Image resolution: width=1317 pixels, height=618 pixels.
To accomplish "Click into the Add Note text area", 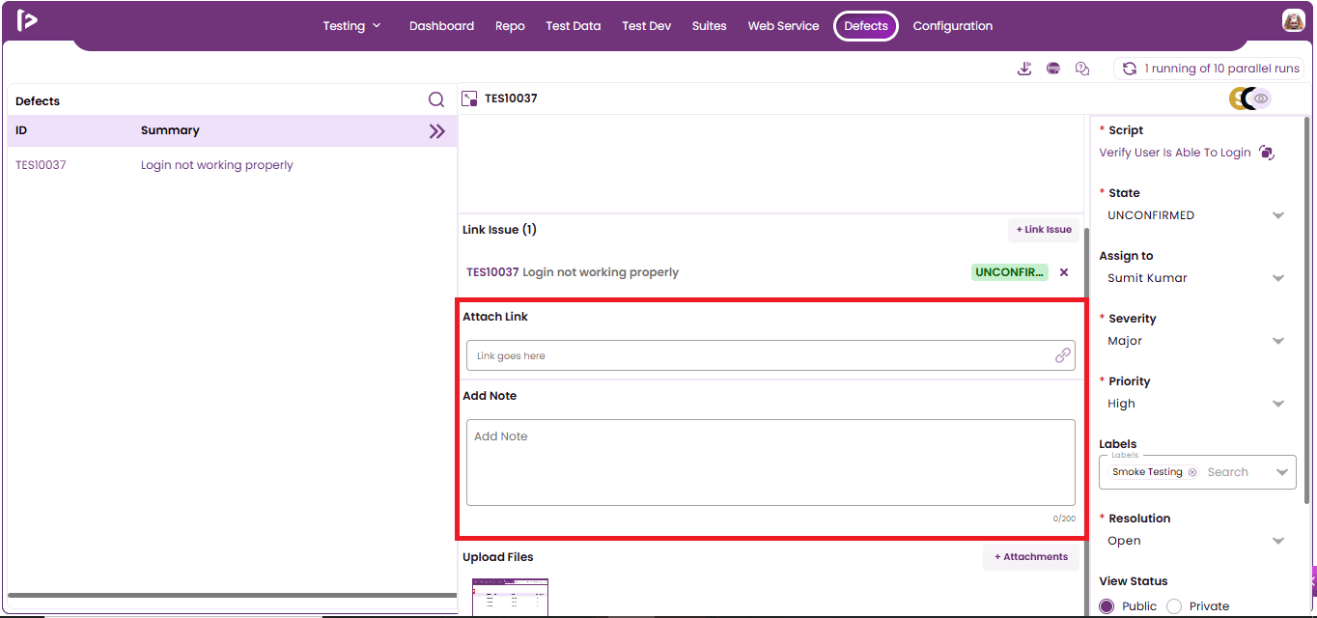I will pos(771,463).
